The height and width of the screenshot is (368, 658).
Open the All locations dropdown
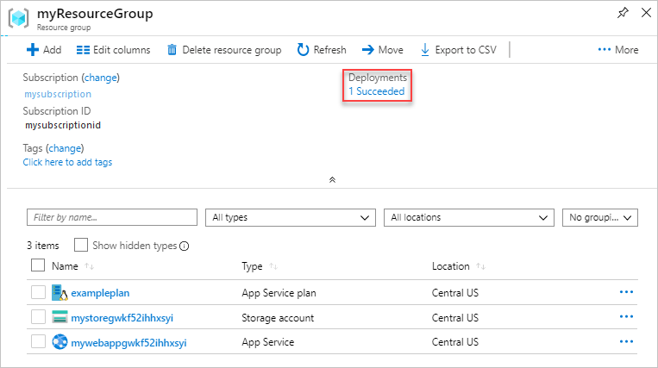467,217
